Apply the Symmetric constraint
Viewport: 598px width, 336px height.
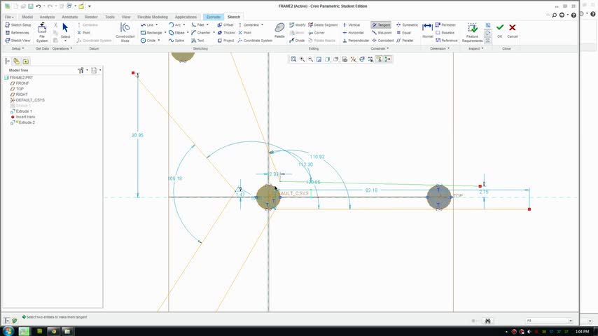(408, 24)
